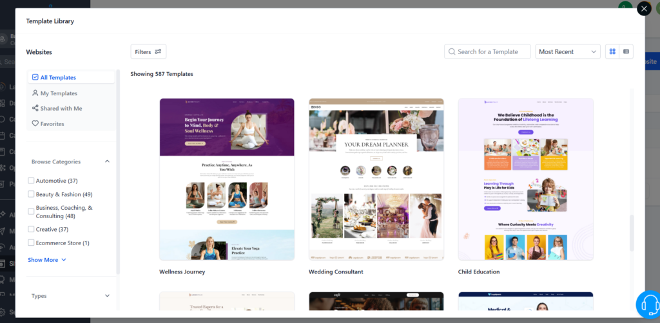Viewport: 660px width, 323px height.
Task: Select Shared with Me in sidebar
Action: tap(72, 108)
